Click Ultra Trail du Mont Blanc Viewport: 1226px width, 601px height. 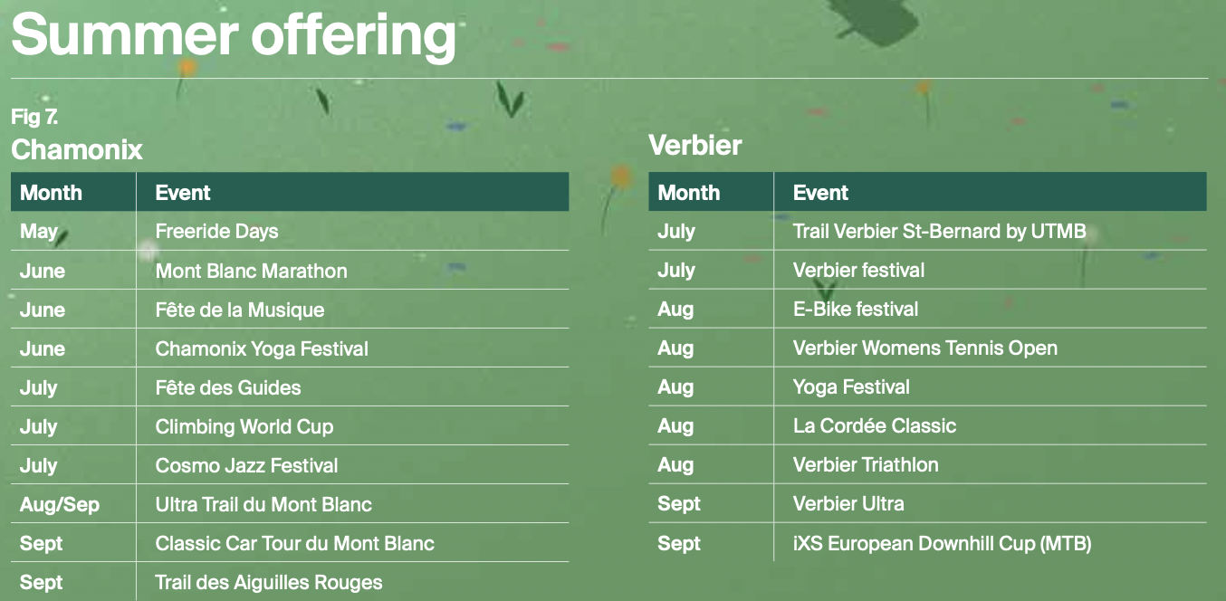[263, 504]
